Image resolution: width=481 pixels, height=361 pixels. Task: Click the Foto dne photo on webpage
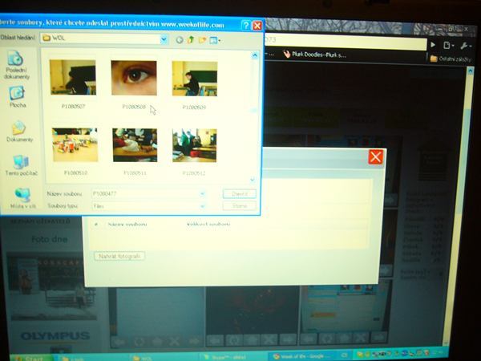[x=51, y=286]
